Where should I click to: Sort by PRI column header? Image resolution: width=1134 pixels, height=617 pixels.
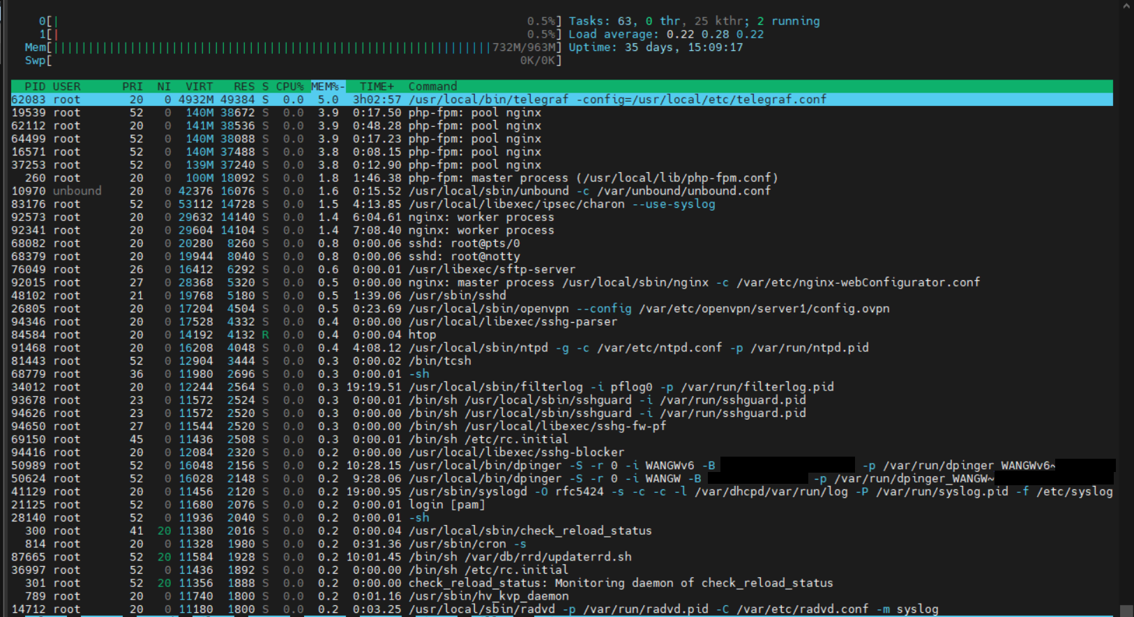pos(133,86)
